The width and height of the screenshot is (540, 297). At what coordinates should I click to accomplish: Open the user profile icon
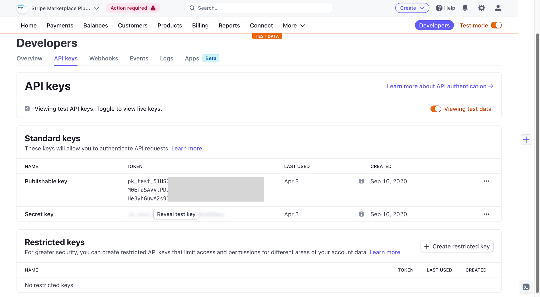498,8
